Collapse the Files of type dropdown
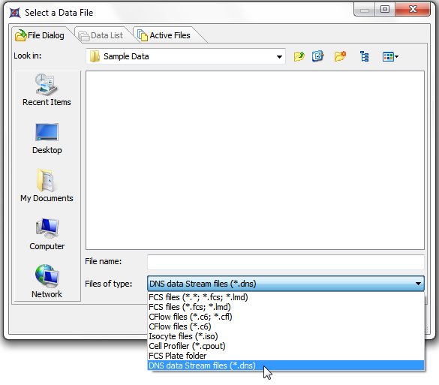The height and width of the screenshot is (385, 439). point(418,284)
